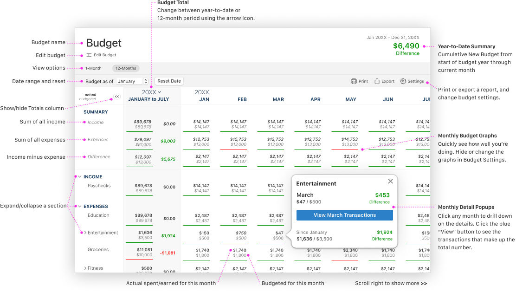The image size is (516, 292).
Task: Click View March Transactions button
Action: point(344,215)
